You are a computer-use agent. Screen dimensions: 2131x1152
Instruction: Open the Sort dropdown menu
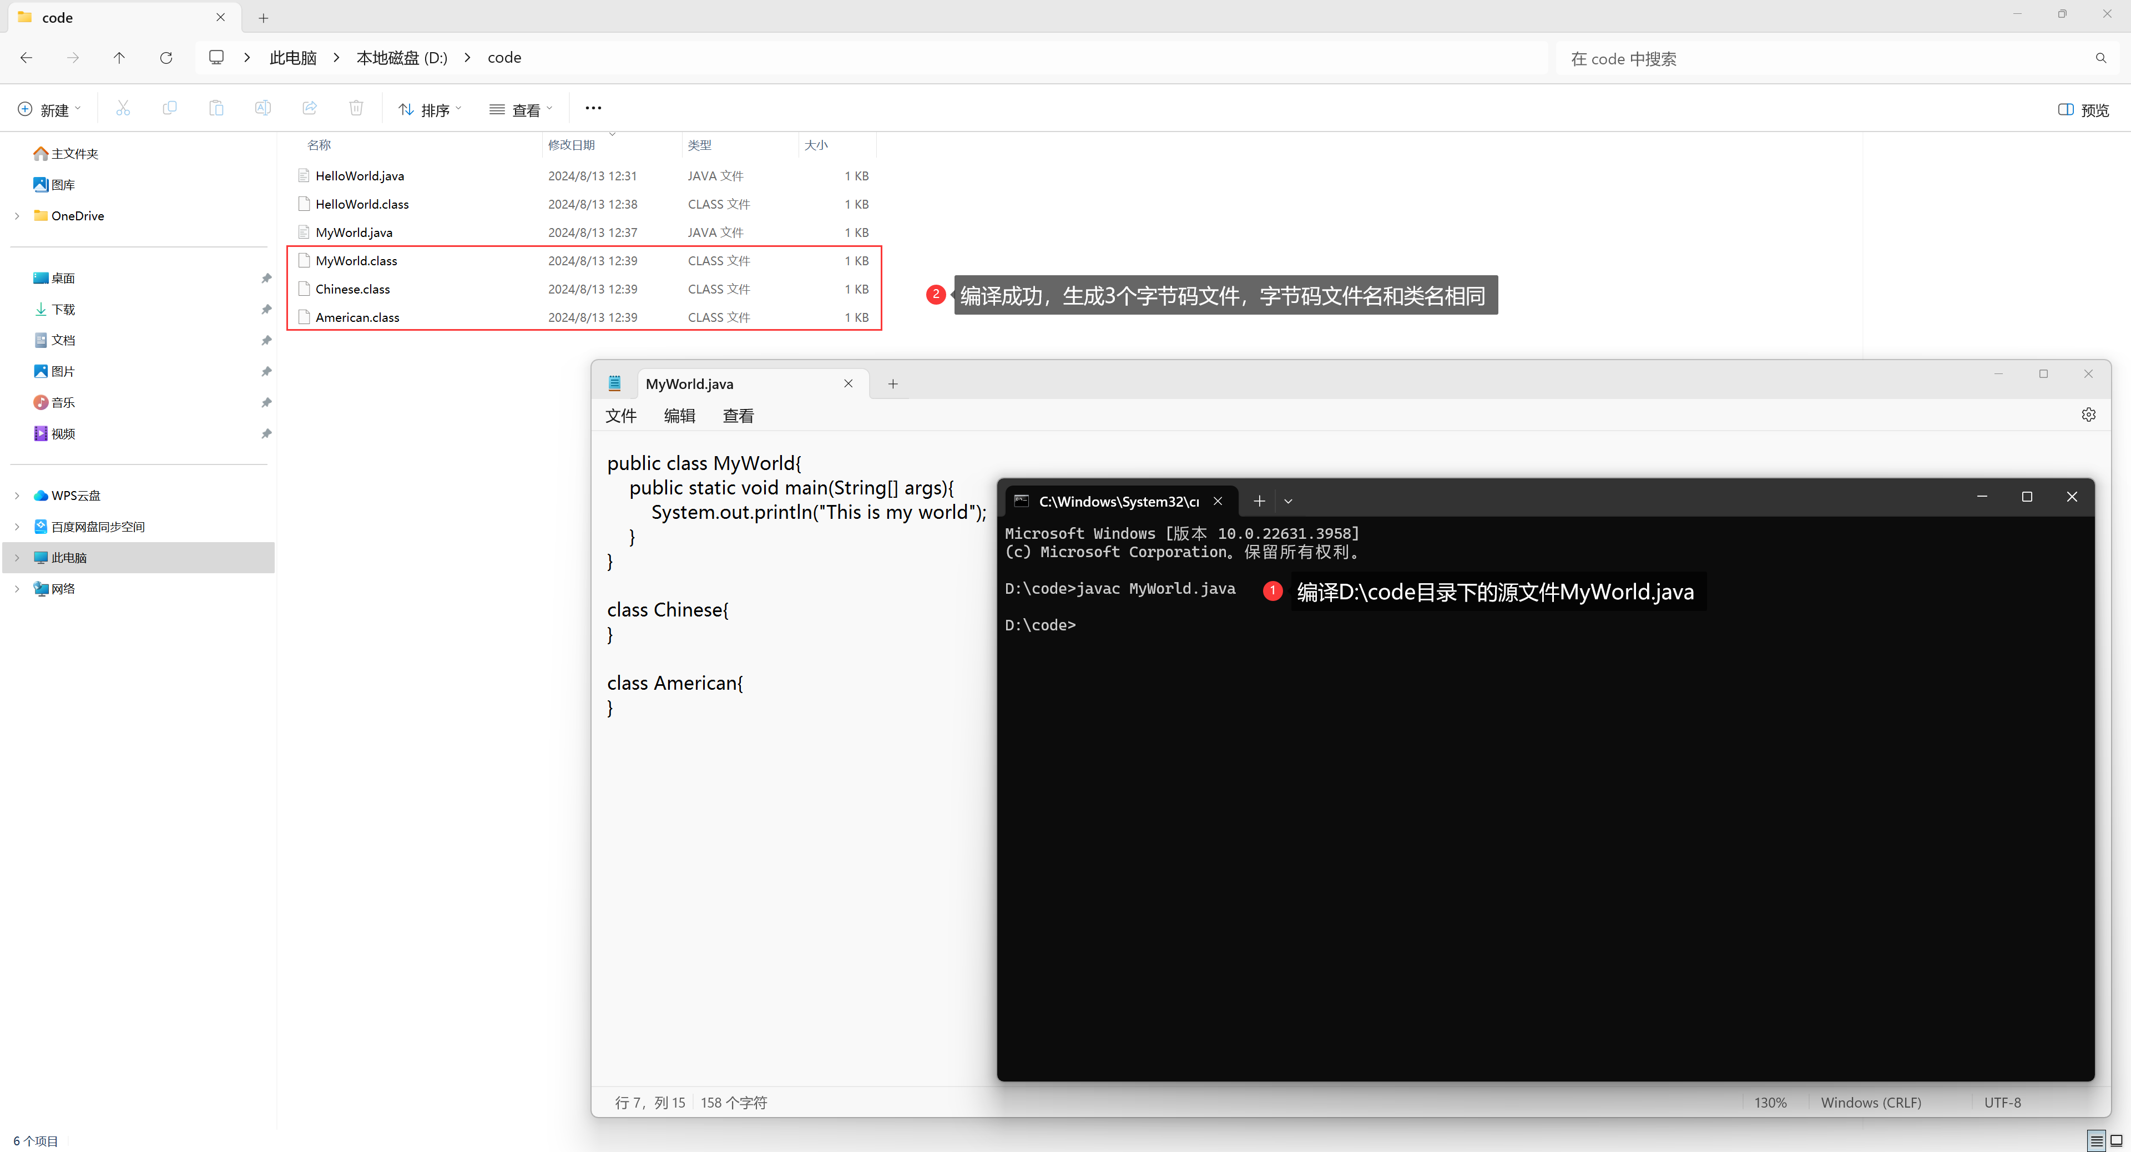430,110
